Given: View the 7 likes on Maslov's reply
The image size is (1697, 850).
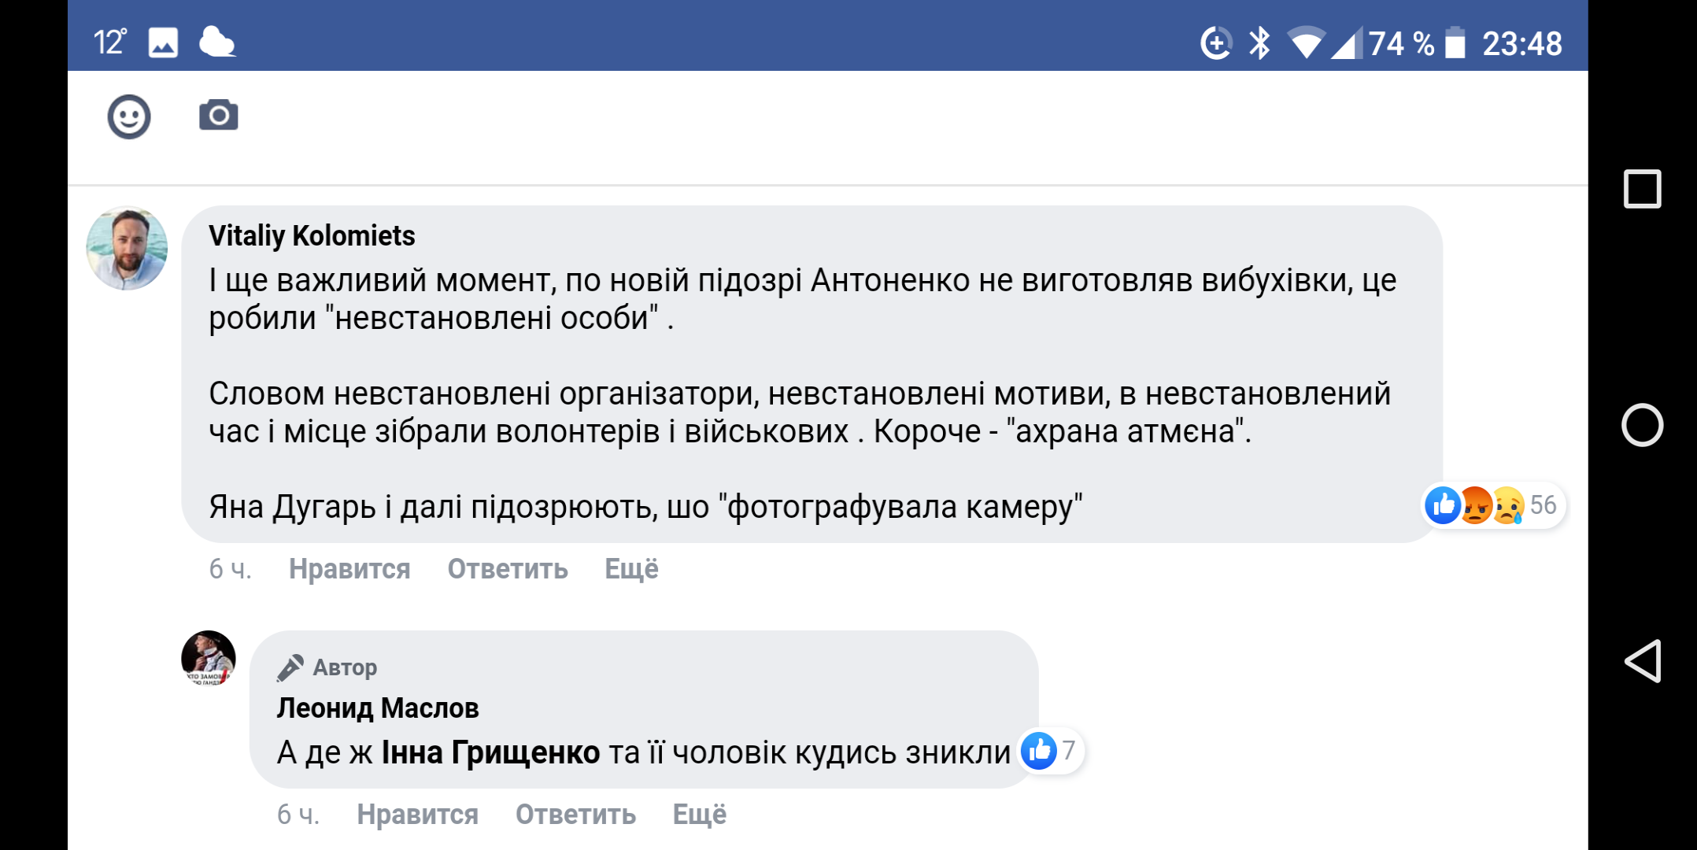Looking at the screenshot, I should point(1050,751).
